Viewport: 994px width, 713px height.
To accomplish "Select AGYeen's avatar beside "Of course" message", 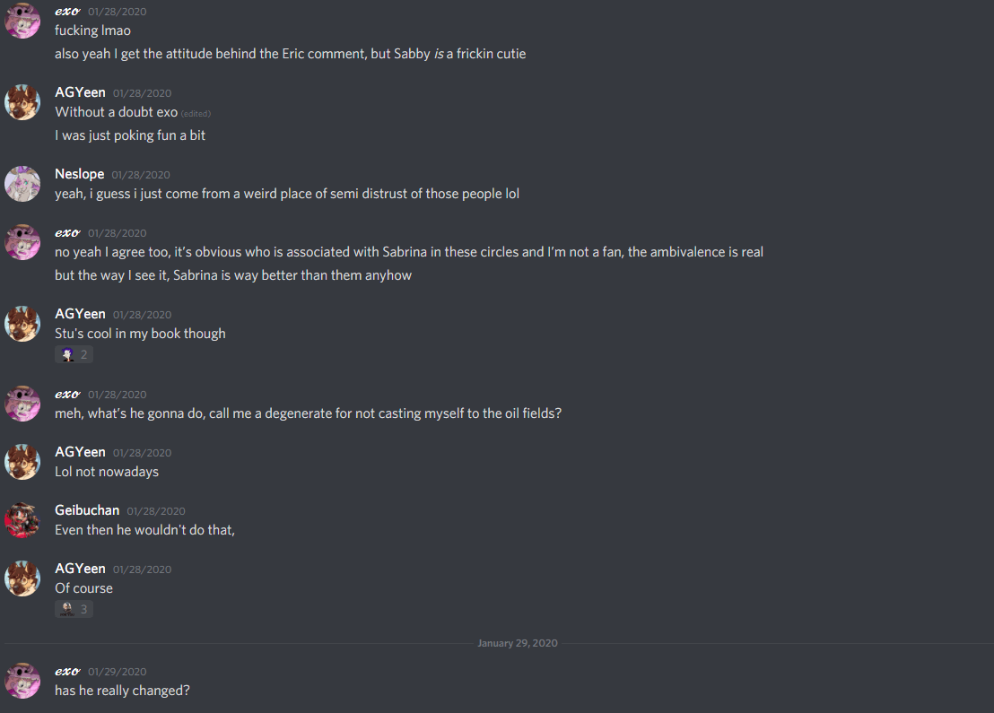I will tap(22, 578).
